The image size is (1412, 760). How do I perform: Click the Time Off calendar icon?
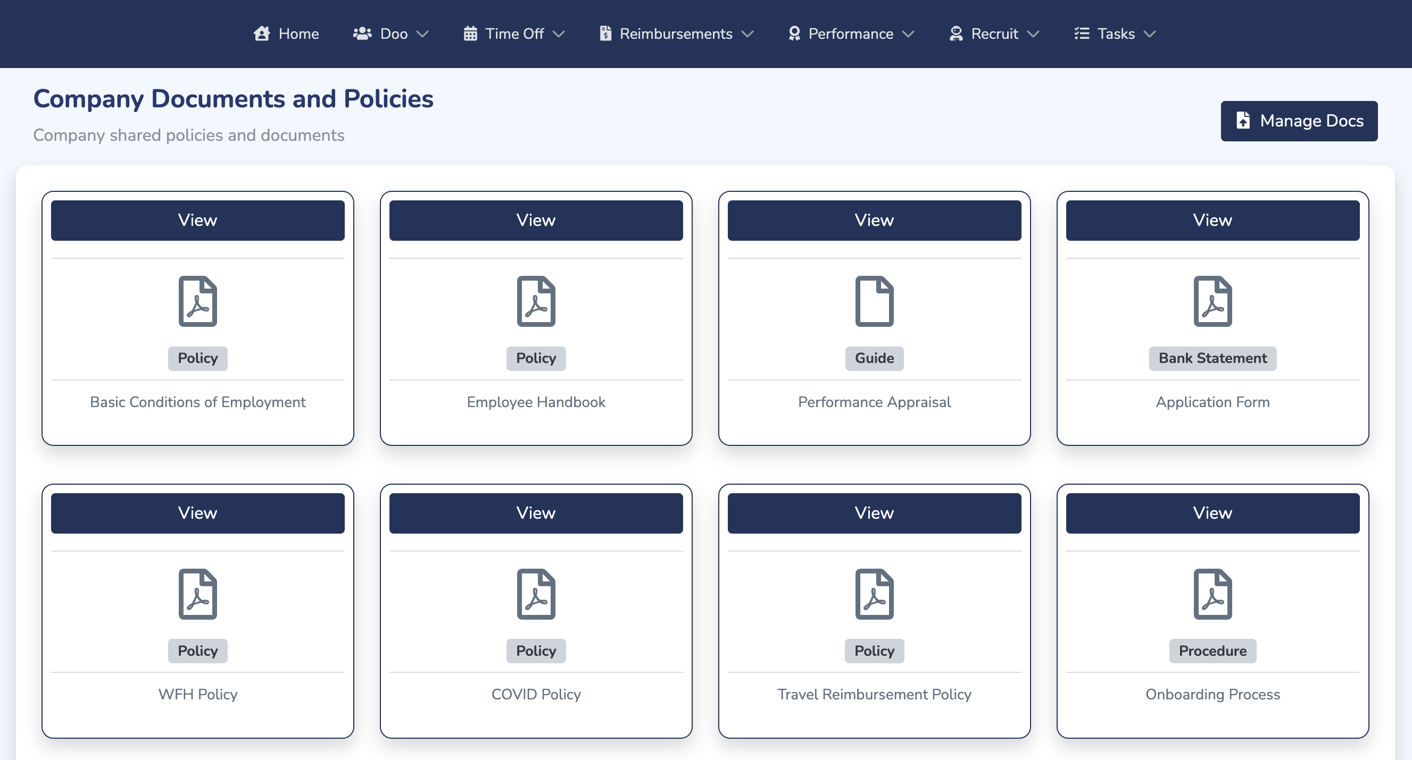click(470, 33)
